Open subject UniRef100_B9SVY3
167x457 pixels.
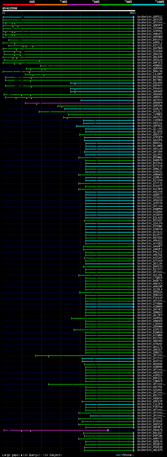[150, 40]
